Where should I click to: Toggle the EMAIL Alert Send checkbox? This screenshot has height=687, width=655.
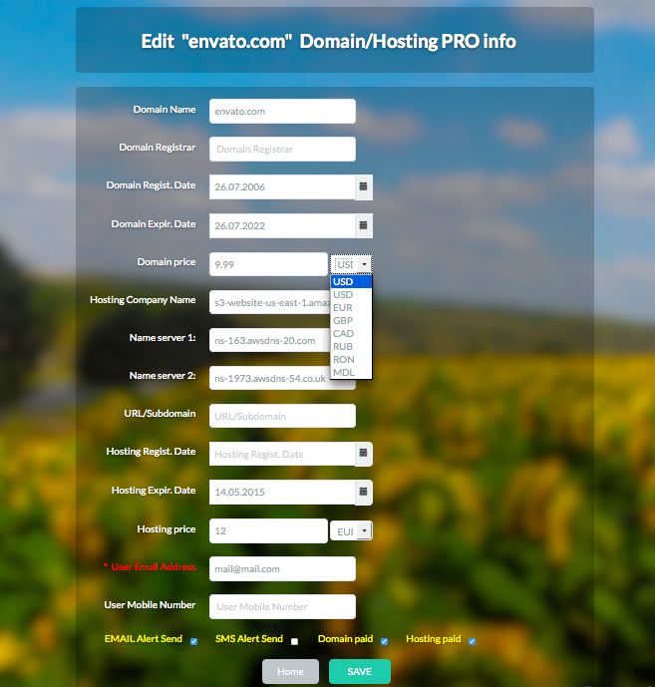193,641
